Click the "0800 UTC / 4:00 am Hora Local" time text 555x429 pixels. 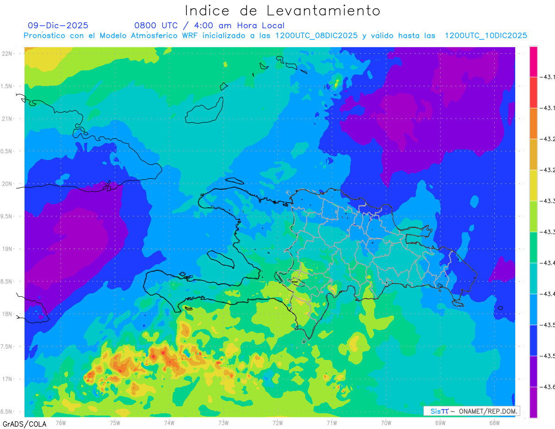pyautogui.click(x=210, y=25)
